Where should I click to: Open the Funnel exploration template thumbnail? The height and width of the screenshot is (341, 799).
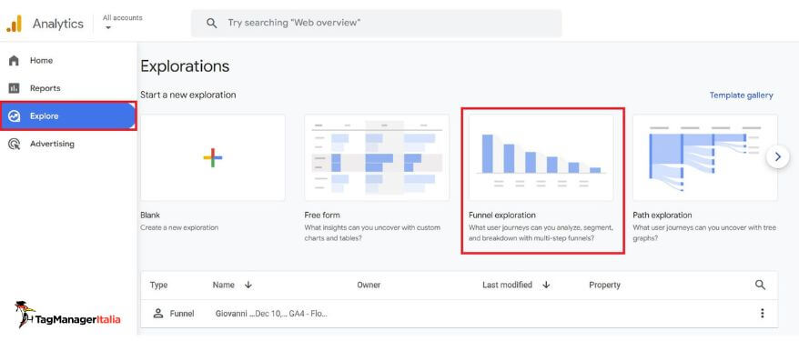pos(541,157)
